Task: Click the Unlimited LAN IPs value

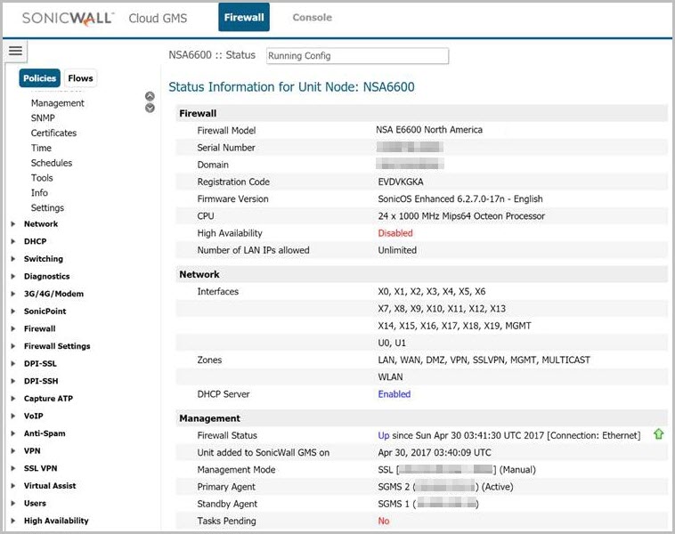Action: [x=397, y=250]
